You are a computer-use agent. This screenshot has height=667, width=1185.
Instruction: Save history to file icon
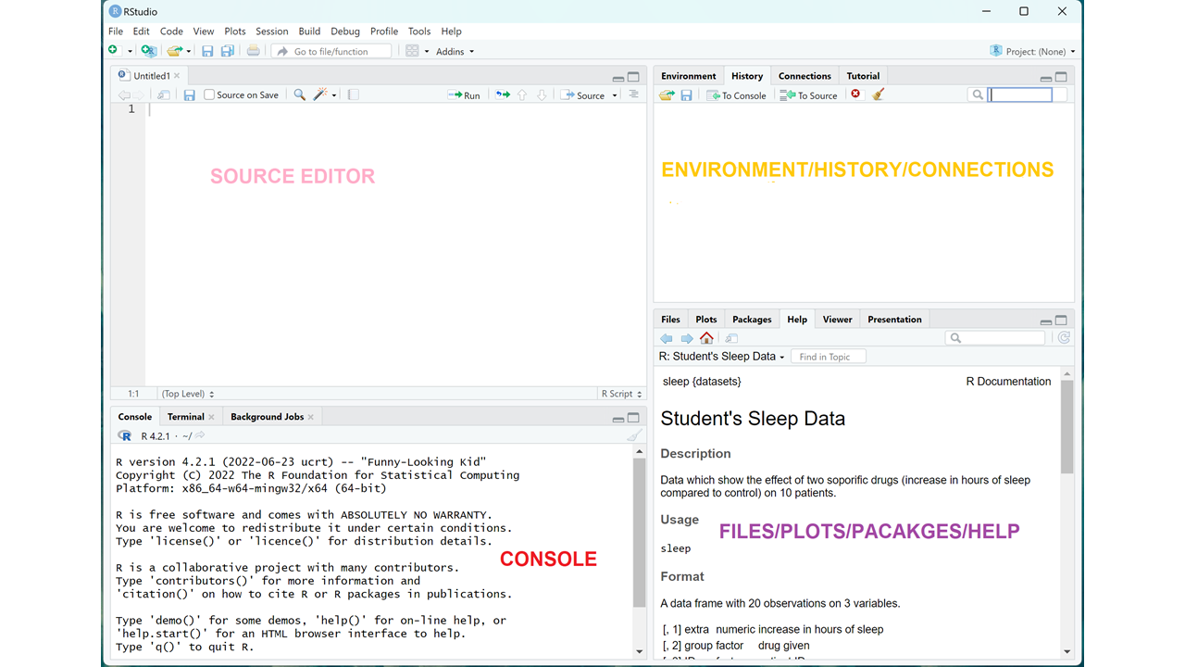point(686,94)
